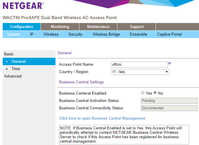Open the IP submenu
The width and height of the screenshot is (199, 145).
[x=32, y=34]
